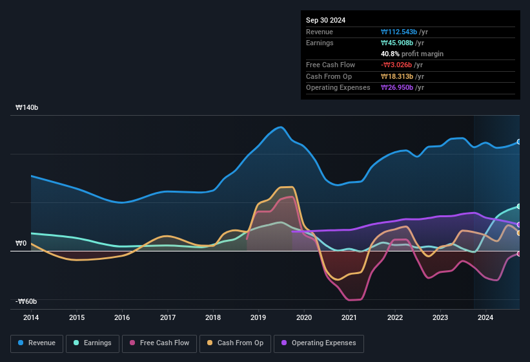Click the ₩140b y-axis label
The width and height of the screenshot is (530, 362).
pos(27,108)
